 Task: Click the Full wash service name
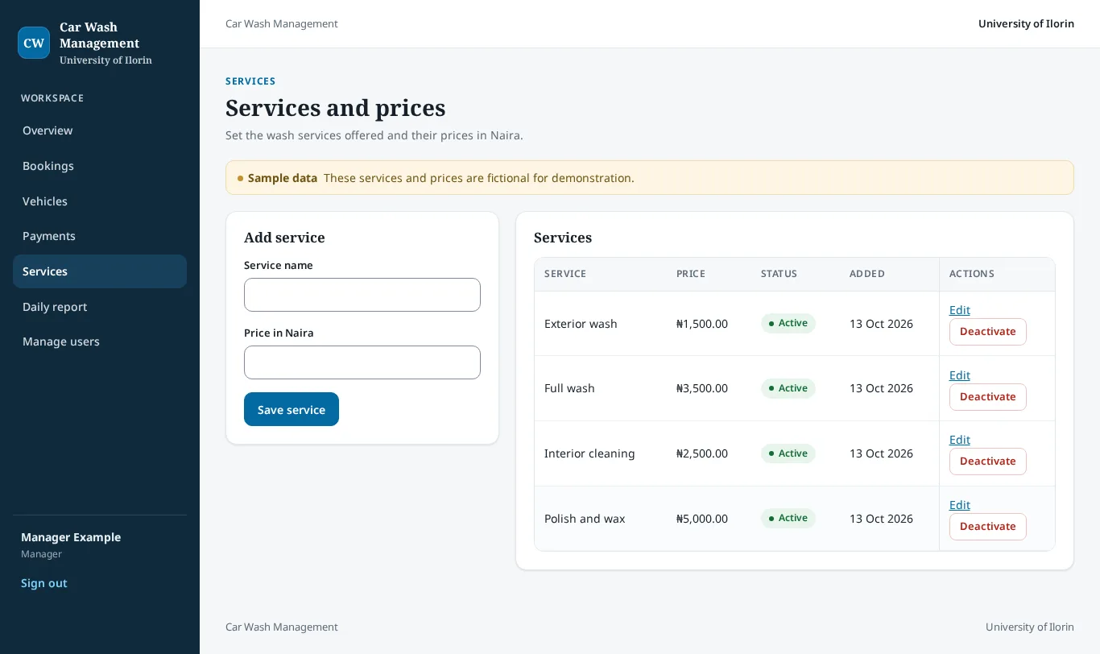click(569, 388)
